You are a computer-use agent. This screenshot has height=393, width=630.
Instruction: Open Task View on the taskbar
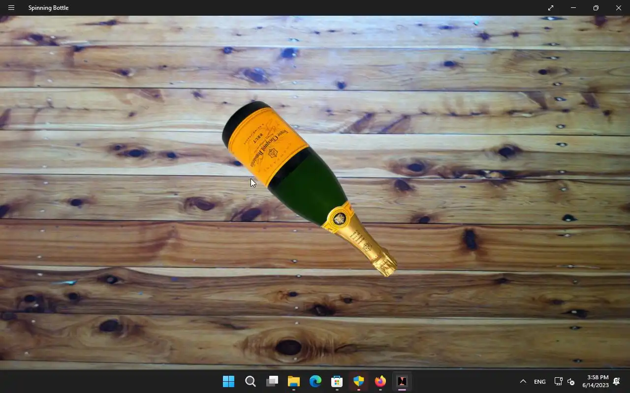272,381
